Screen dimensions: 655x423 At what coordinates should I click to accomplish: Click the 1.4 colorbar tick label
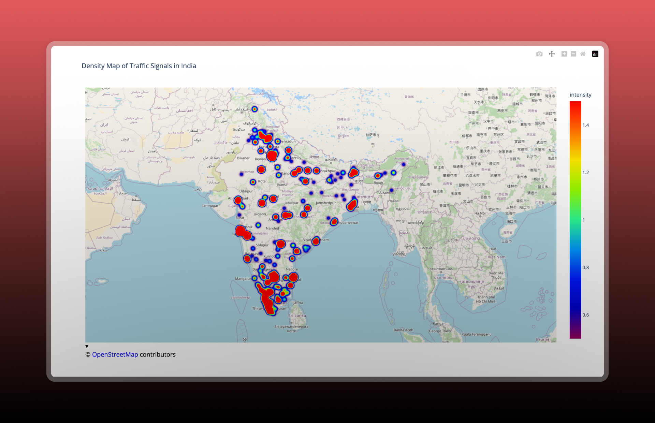(x=585, y=125)
